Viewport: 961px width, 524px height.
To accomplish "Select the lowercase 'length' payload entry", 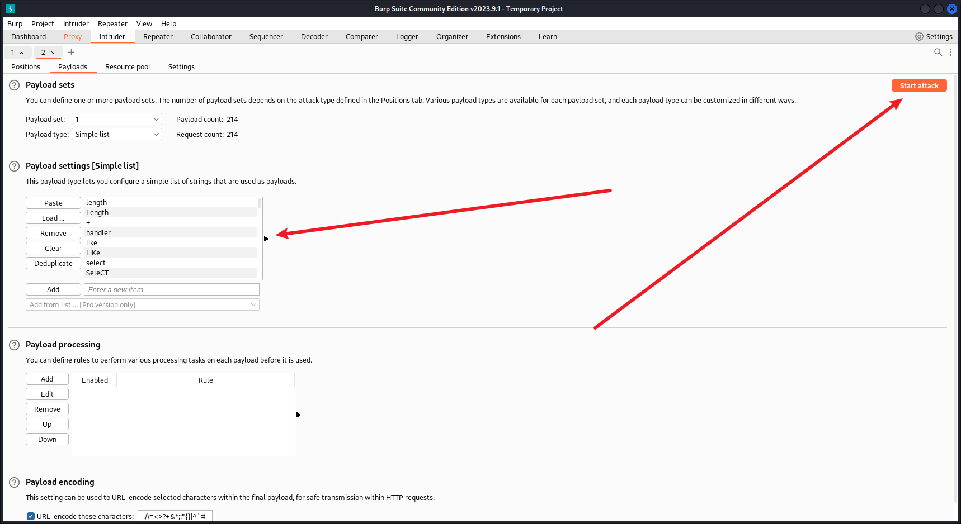I will [171, 202].
